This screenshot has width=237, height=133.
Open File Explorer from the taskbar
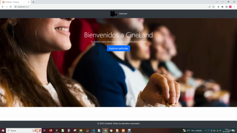[81, 130]
